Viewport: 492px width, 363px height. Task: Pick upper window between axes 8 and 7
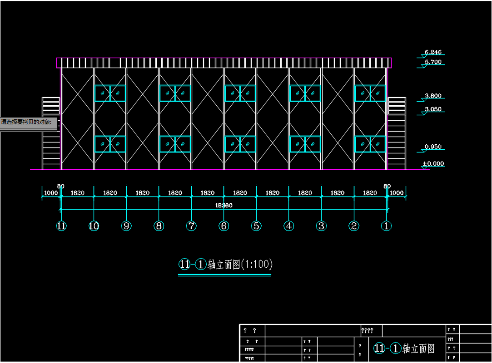click(175, 93)
